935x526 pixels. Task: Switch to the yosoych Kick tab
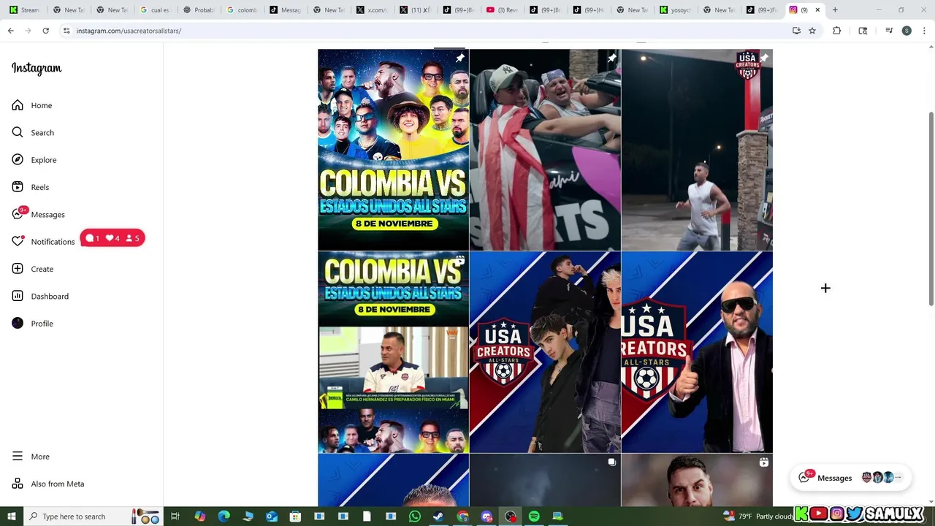click(x=676, y=10)
